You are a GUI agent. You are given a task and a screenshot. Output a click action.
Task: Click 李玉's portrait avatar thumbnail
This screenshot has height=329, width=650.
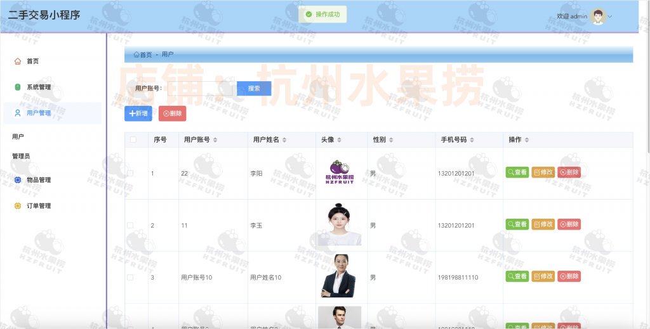[x=340, y=224]
